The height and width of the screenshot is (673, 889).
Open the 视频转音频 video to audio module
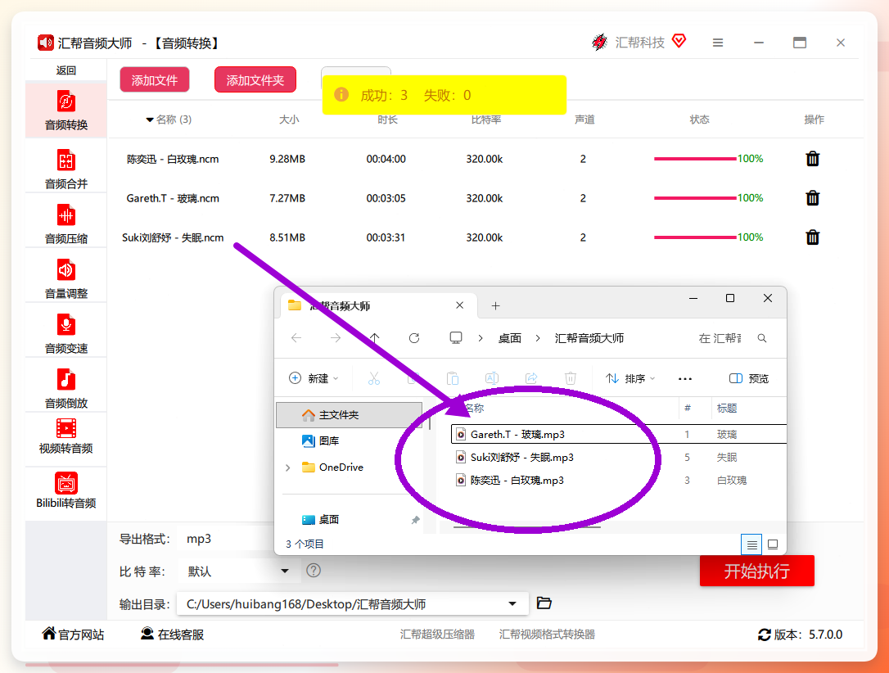click(x=65, y=436)
